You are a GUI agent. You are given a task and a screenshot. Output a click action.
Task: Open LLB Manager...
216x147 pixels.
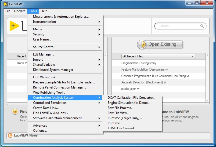point(65,54)
